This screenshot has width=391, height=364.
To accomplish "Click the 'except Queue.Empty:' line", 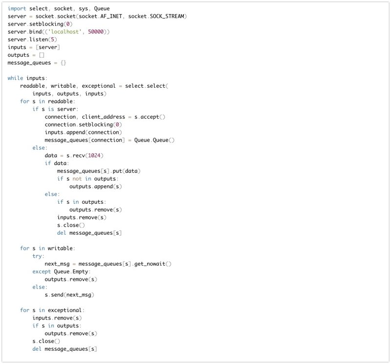I will pos(62,272).
